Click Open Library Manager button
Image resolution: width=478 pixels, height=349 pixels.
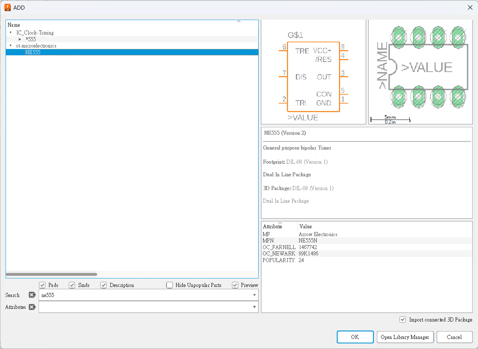[x=405, y=337]
